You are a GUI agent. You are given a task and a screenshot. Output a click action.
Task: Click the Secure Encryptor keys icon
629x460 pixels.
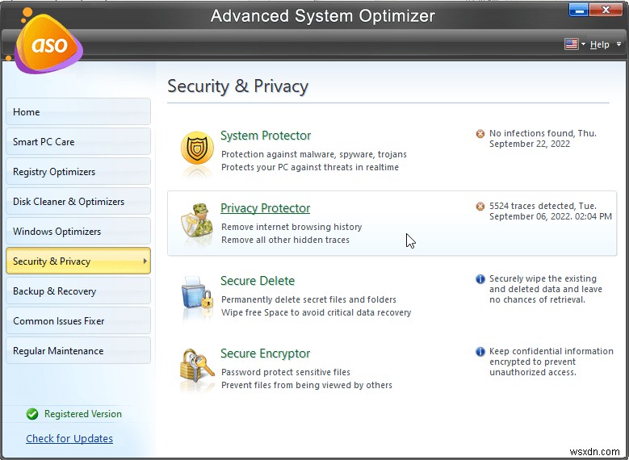(x=196, y=368)
